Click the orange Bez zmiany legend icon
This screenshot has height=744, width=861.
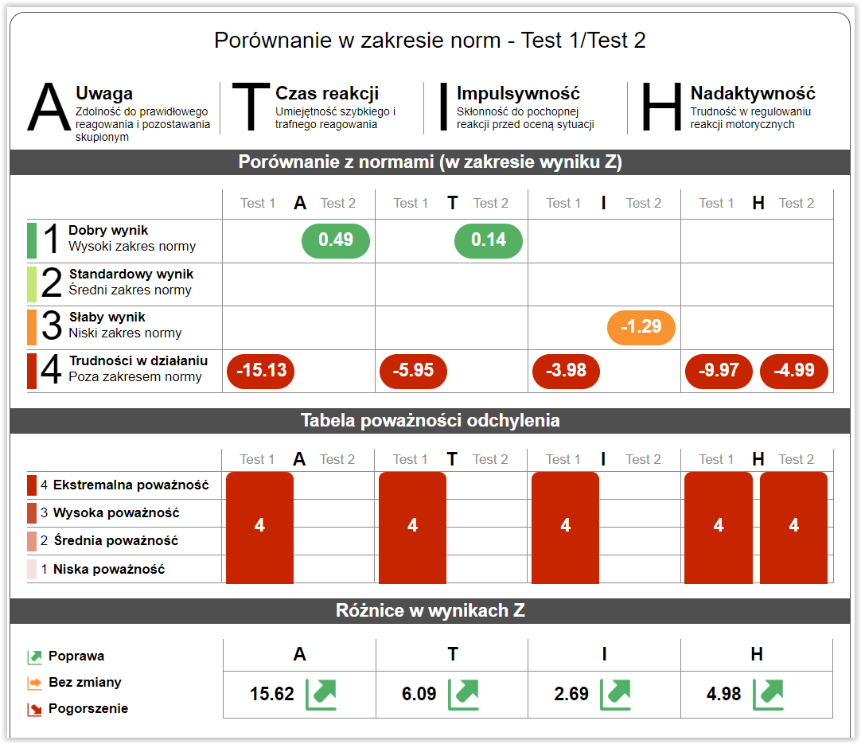pos(34,683)
